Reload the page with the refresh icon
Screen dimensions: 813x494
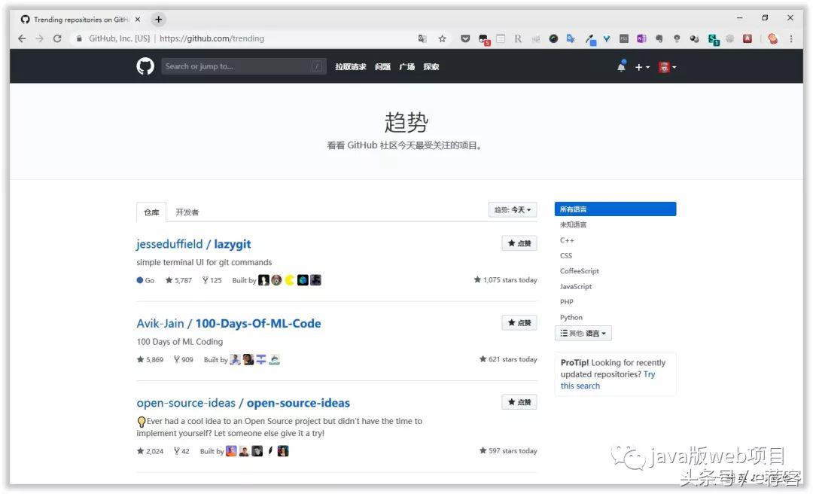57,38
